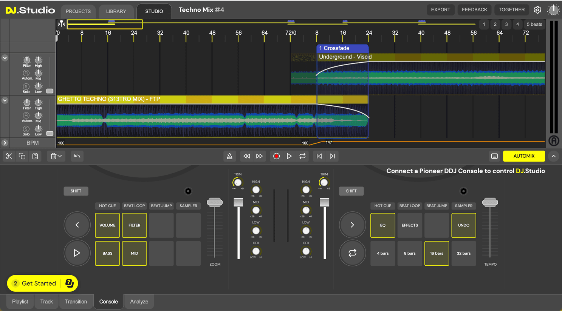Click the FEEDBACK button
This screenshot has width=562, height=311.
click(474, 10)
